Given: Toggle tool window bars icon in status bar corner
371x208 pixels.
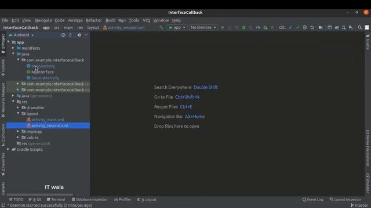Looking at the screenshot, I should pyautogui.click(x=3, y=205).
